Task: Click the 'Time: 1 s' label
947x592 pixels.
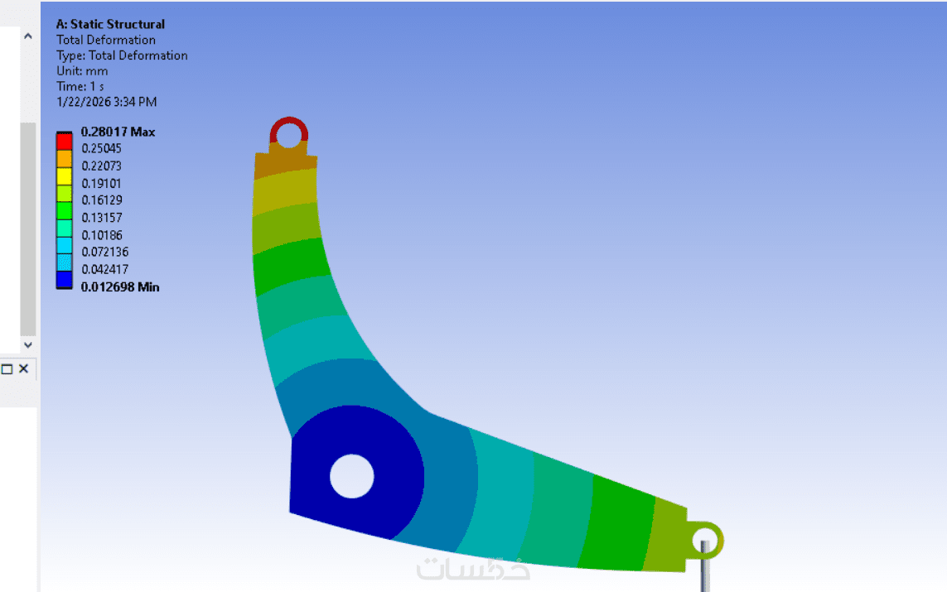Action: [x=80, y=86]
